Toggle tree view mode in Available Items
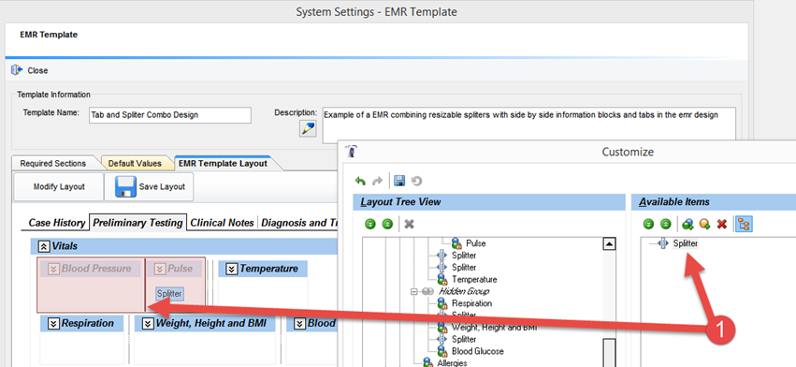This screenshot has width=796, height=367. [745, 224]
